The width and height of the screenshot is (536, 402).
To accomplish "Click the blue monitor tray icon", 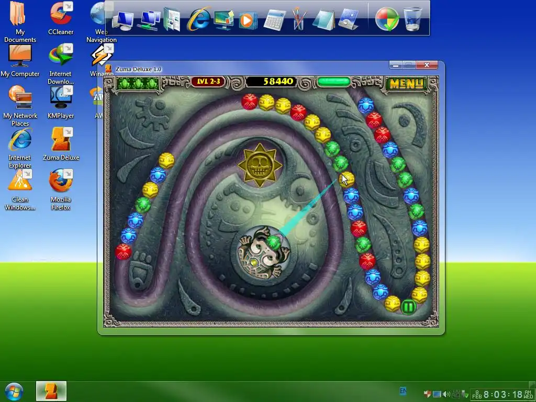I will coord(437,394).
